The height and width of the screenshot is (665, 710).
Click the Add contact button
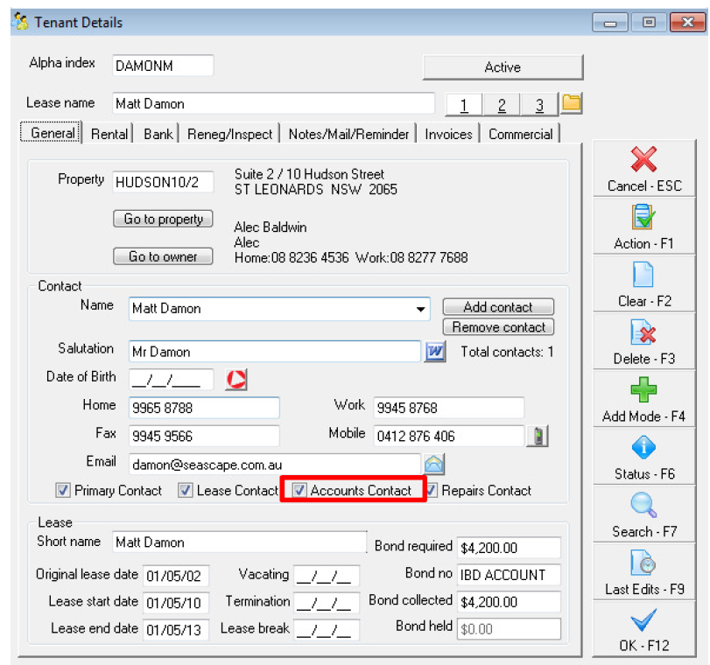(498, 307)
